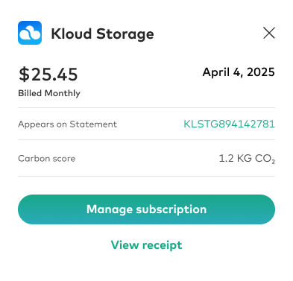Screen dimensions: 293x281
Task: Close the Kloud Storage subscription dialog
Action: (269, 33)
